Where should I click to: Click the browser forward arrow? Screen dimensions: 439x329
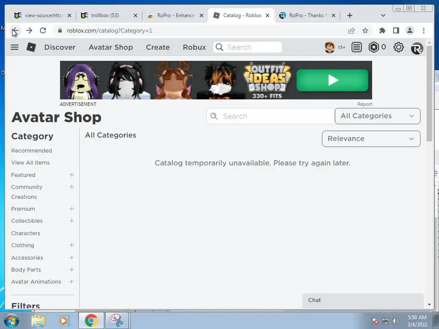click(29, 30)
